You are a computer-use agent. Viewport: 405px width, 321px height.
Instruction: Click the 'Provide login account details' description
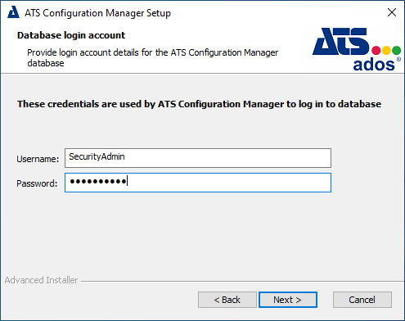153,57
